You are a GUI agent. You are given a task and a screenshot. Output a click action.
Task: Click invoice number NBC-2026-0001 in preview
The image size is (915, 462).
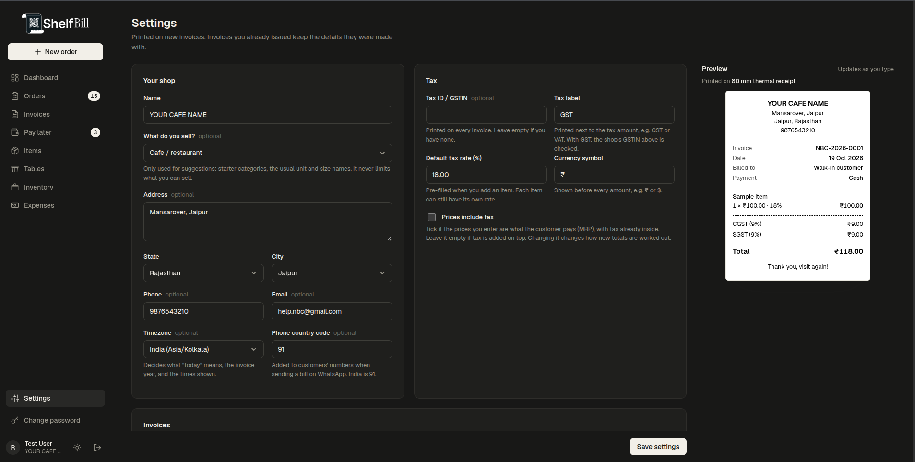pos(839,148)
